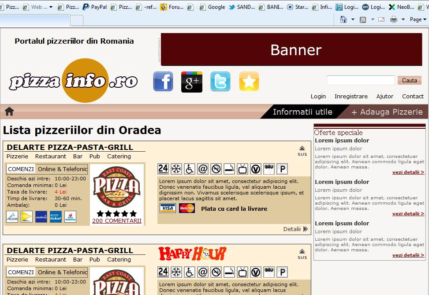Click the MasterCard icon
Viewport: 429px width, 295px height.
click(187, 208)
